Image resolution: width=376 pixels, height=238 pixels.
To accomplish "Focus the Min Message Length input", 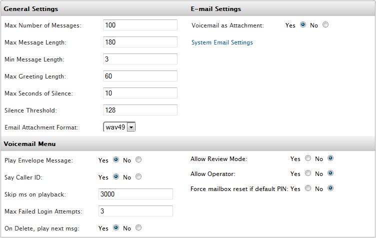I will pos(140,59).
